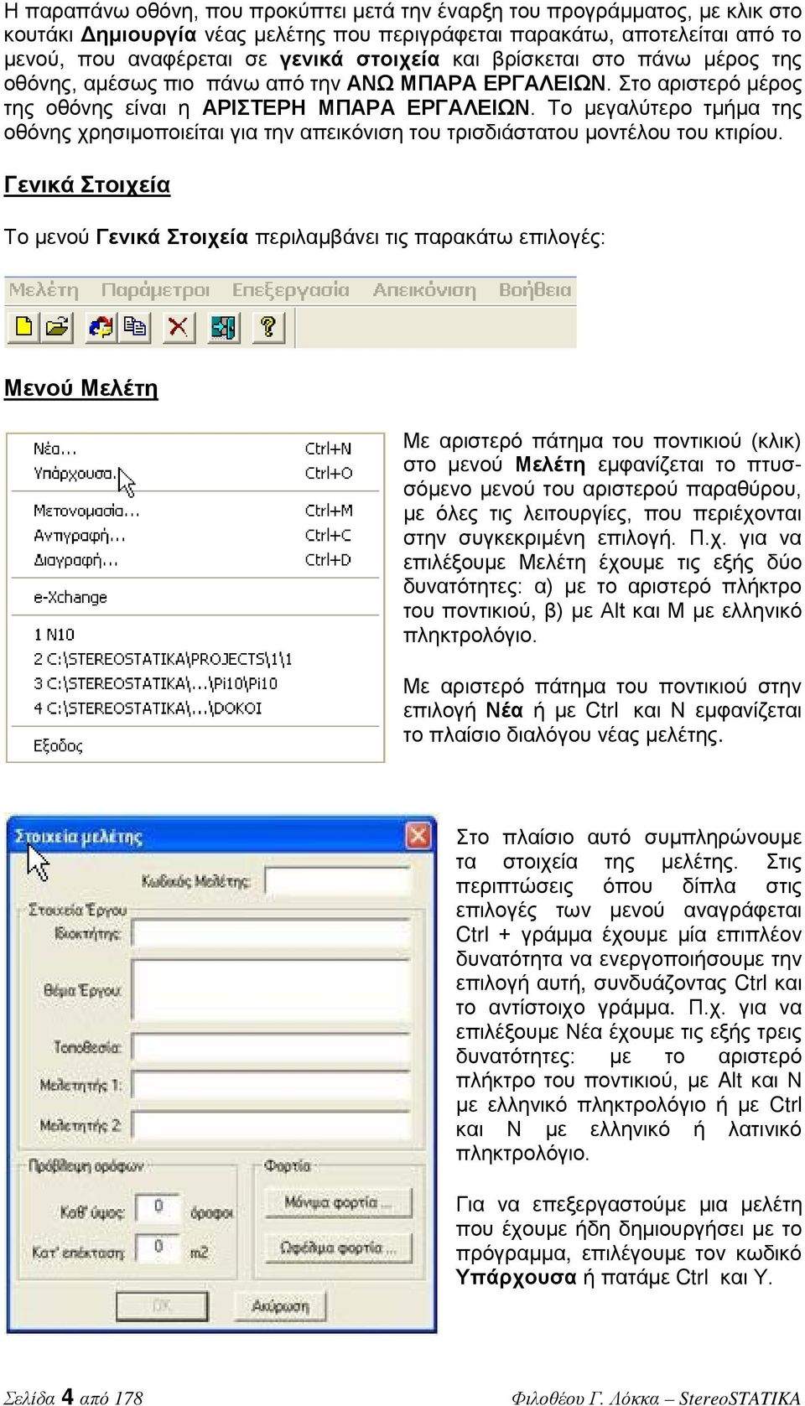Image resolution: width=805 pixels, height=1406 pixels.
Task: Click the OK button in the dialog
Action: click(x=163, y=1305)
